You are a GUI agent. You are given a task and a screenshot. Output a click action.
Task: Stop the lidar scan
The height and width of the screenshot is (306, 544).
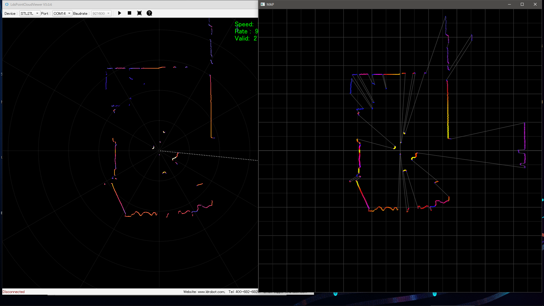point(129,13)
